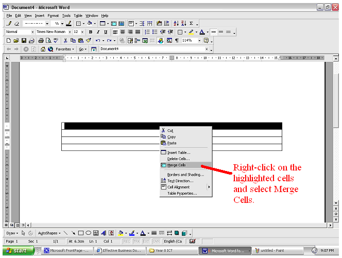Click the Print icon in the toolbar
342x258 pixels.
pos(41,40)
